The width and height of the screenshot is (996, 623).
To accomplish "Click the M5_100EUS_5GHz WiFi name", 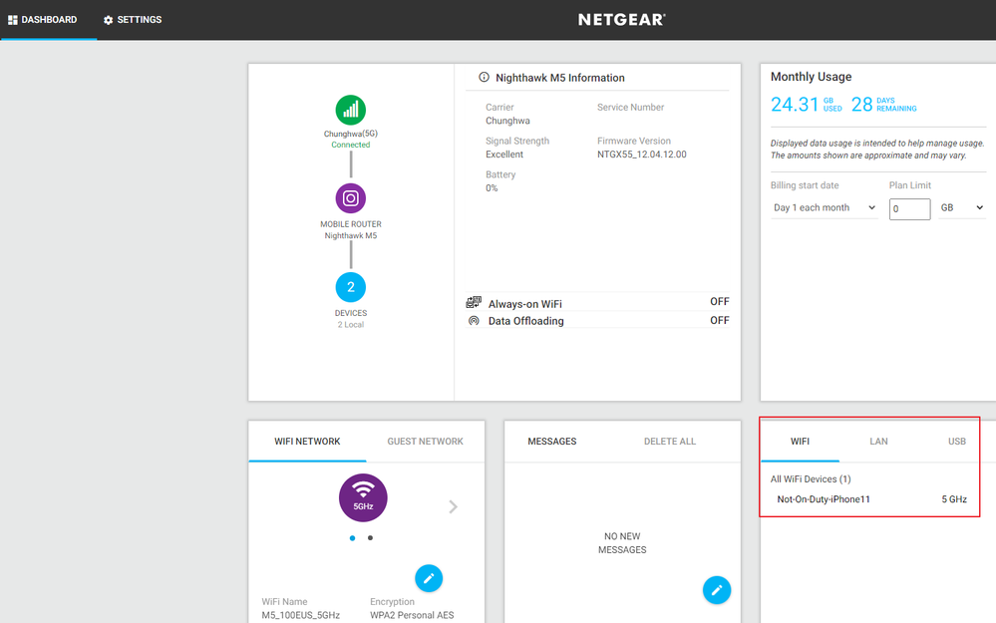I will pyautogui.click(x=300, y=615).
